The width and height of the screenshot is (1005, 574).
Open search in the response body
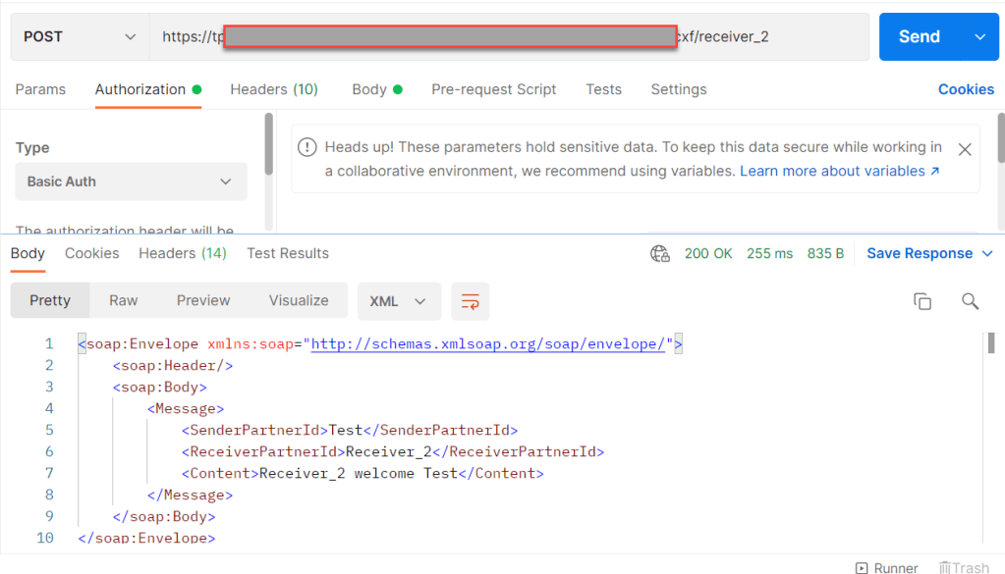(x=970, y=301)
